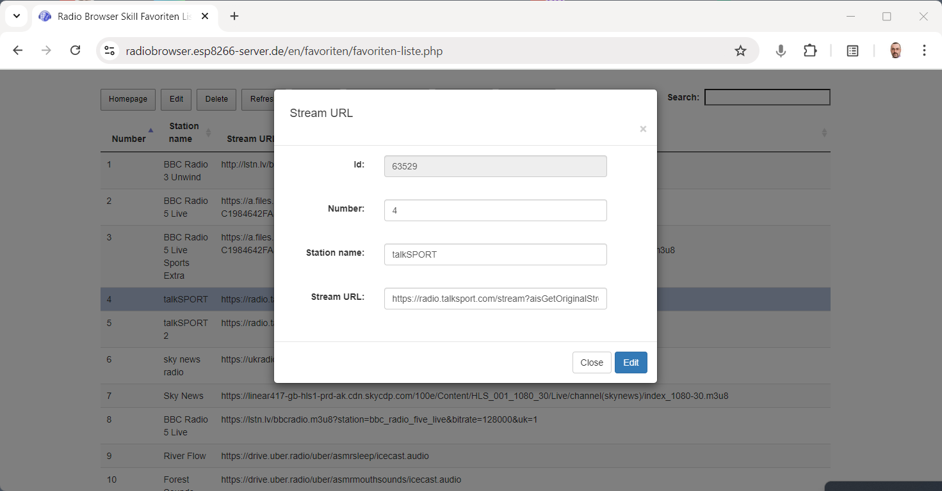This screenshot has height=491, width=942.
Task: Click the Homepage button
Action: pyautogui.click(x=128, y=99)
